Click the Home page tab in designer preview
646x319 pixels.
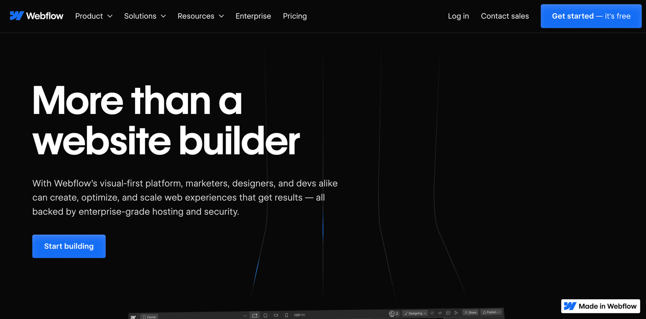(x=149, y=317)
